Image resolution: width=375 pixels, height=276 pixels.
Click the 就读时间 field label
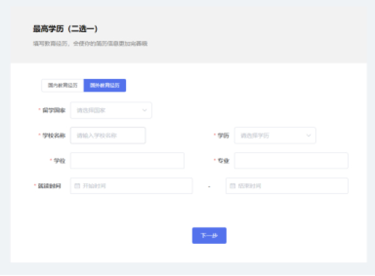pos(49,186)
